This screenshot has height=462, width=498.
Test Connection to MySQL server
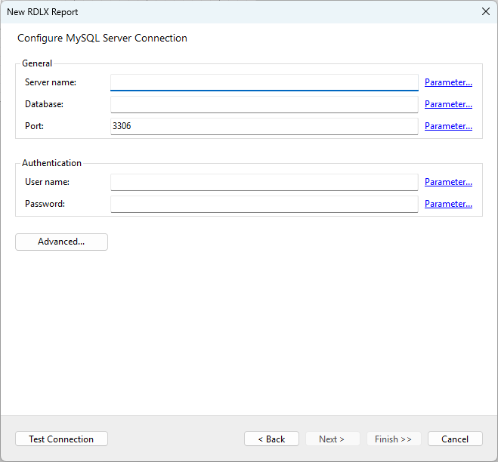62,439
